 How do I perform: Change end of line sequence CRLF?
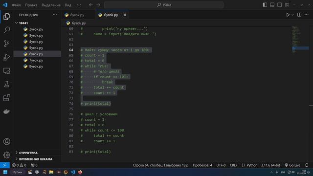click(x=233, y=165)
